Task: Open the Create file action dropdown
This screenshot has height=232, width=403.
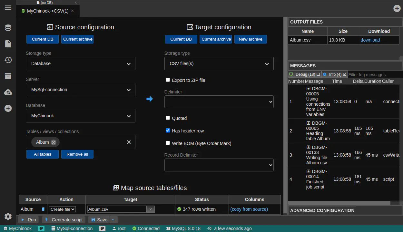Action: (63, 209)
